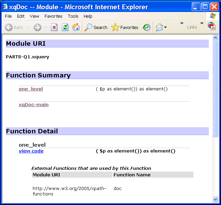
Task: Click the view code link
Action: click(x=31, y=151)
